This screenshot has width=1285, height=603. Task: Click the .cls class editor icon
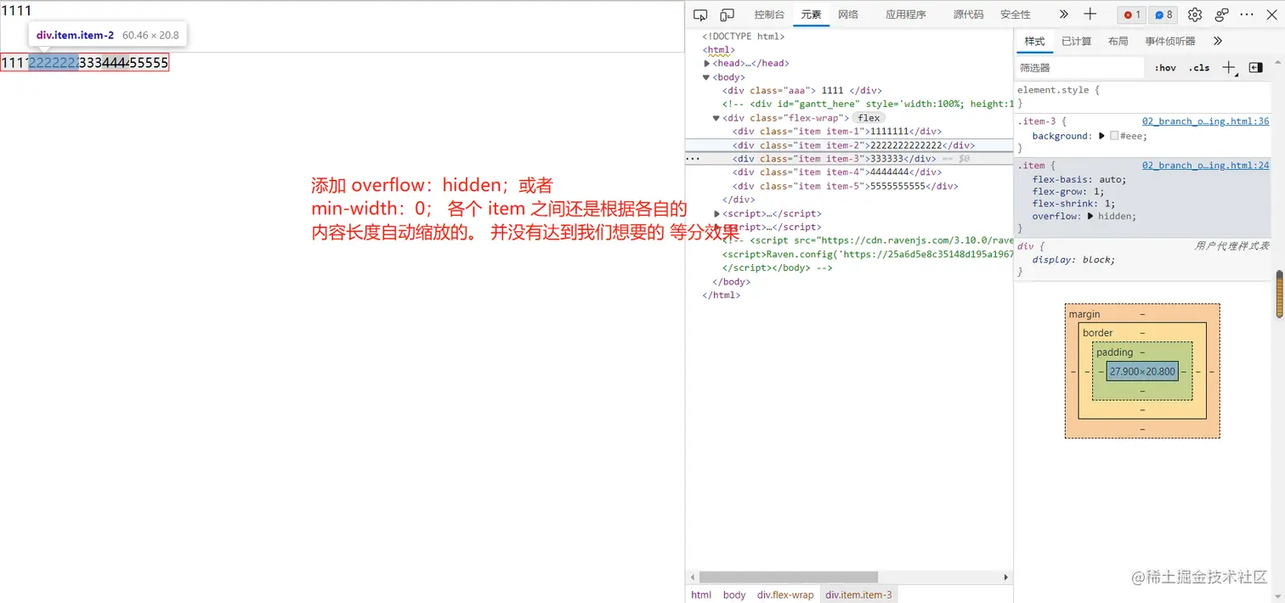coord(1198,67)
